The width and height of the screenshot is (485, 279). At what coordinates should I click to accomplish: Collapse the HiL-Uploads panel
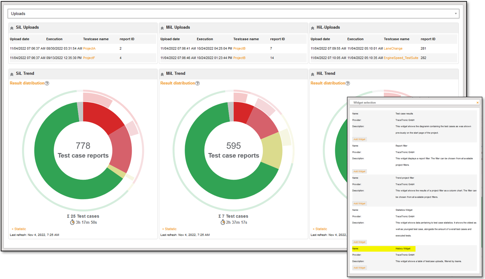[312, 27]
